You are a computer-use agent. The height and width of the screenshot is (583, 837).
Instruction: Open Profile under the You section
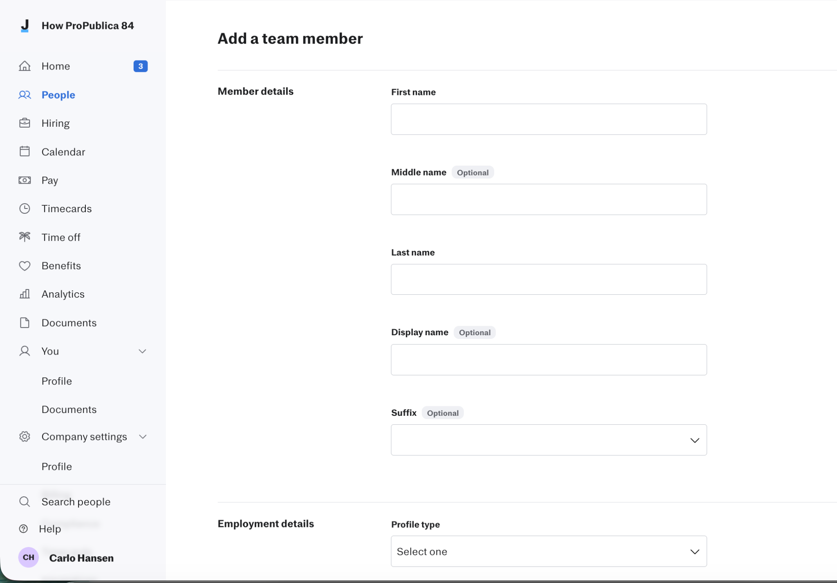tap(57, 381)
